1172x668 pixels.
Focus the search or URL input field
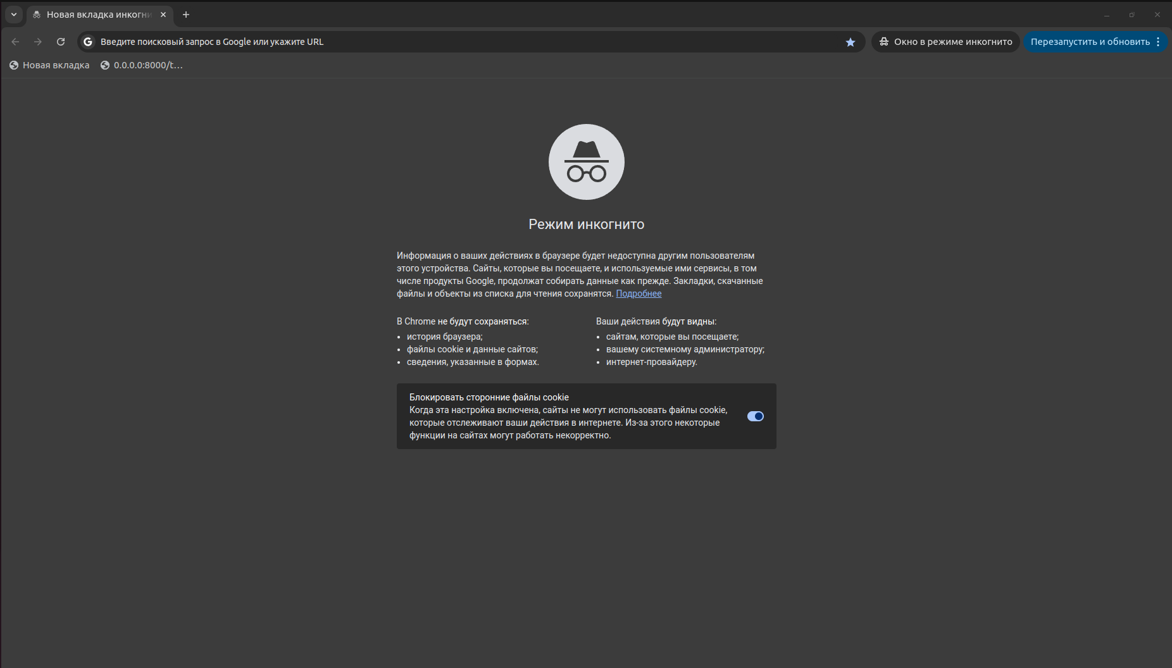pyautogui.click(x=443, y=42)
